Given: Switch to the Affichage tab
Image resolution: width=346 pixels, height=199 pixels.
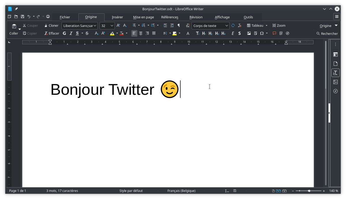Looking at the screenshot, I should click(222, 17).
